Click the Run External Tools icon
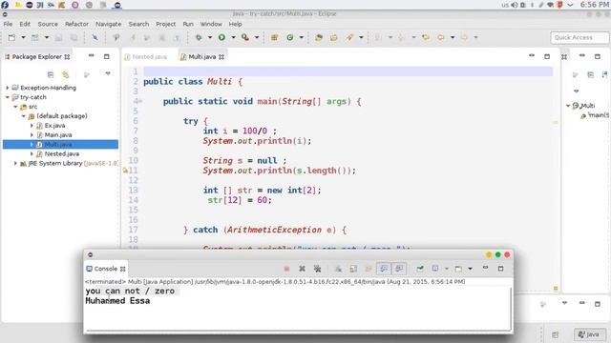Screen dimensions: 611x343 [245, 37]
